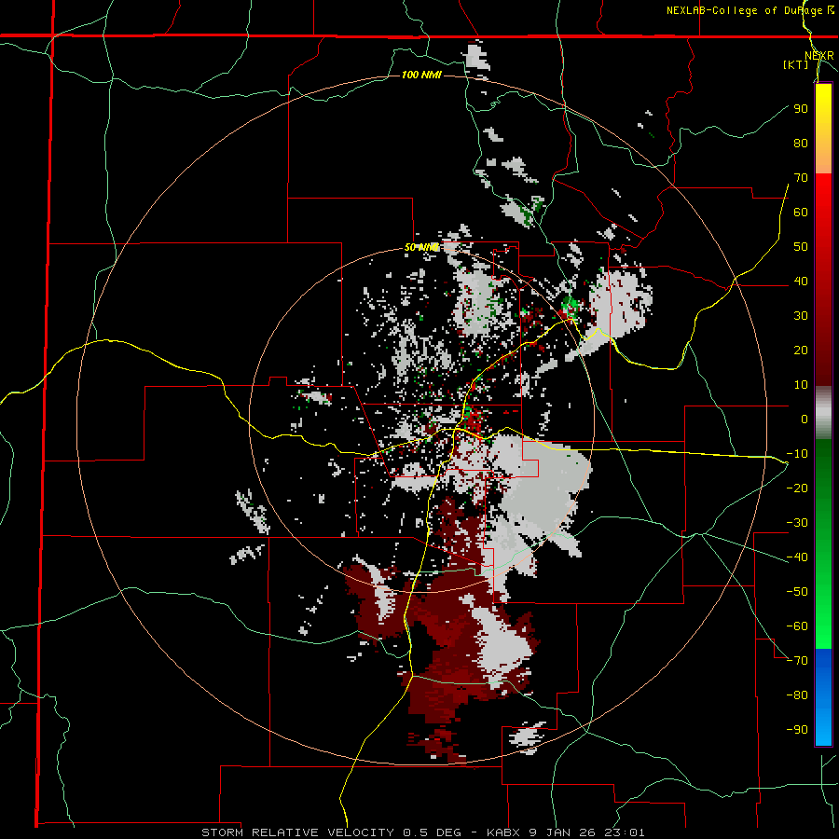
Task: Click the [KT] units label
Action: (x=796, y=64)
